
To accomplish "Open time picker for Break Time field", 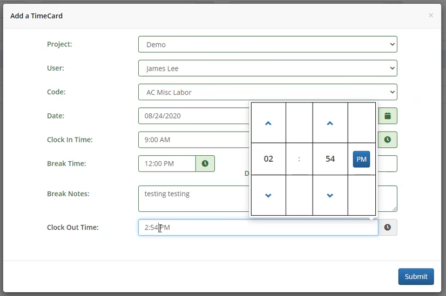I will (205, 163).
